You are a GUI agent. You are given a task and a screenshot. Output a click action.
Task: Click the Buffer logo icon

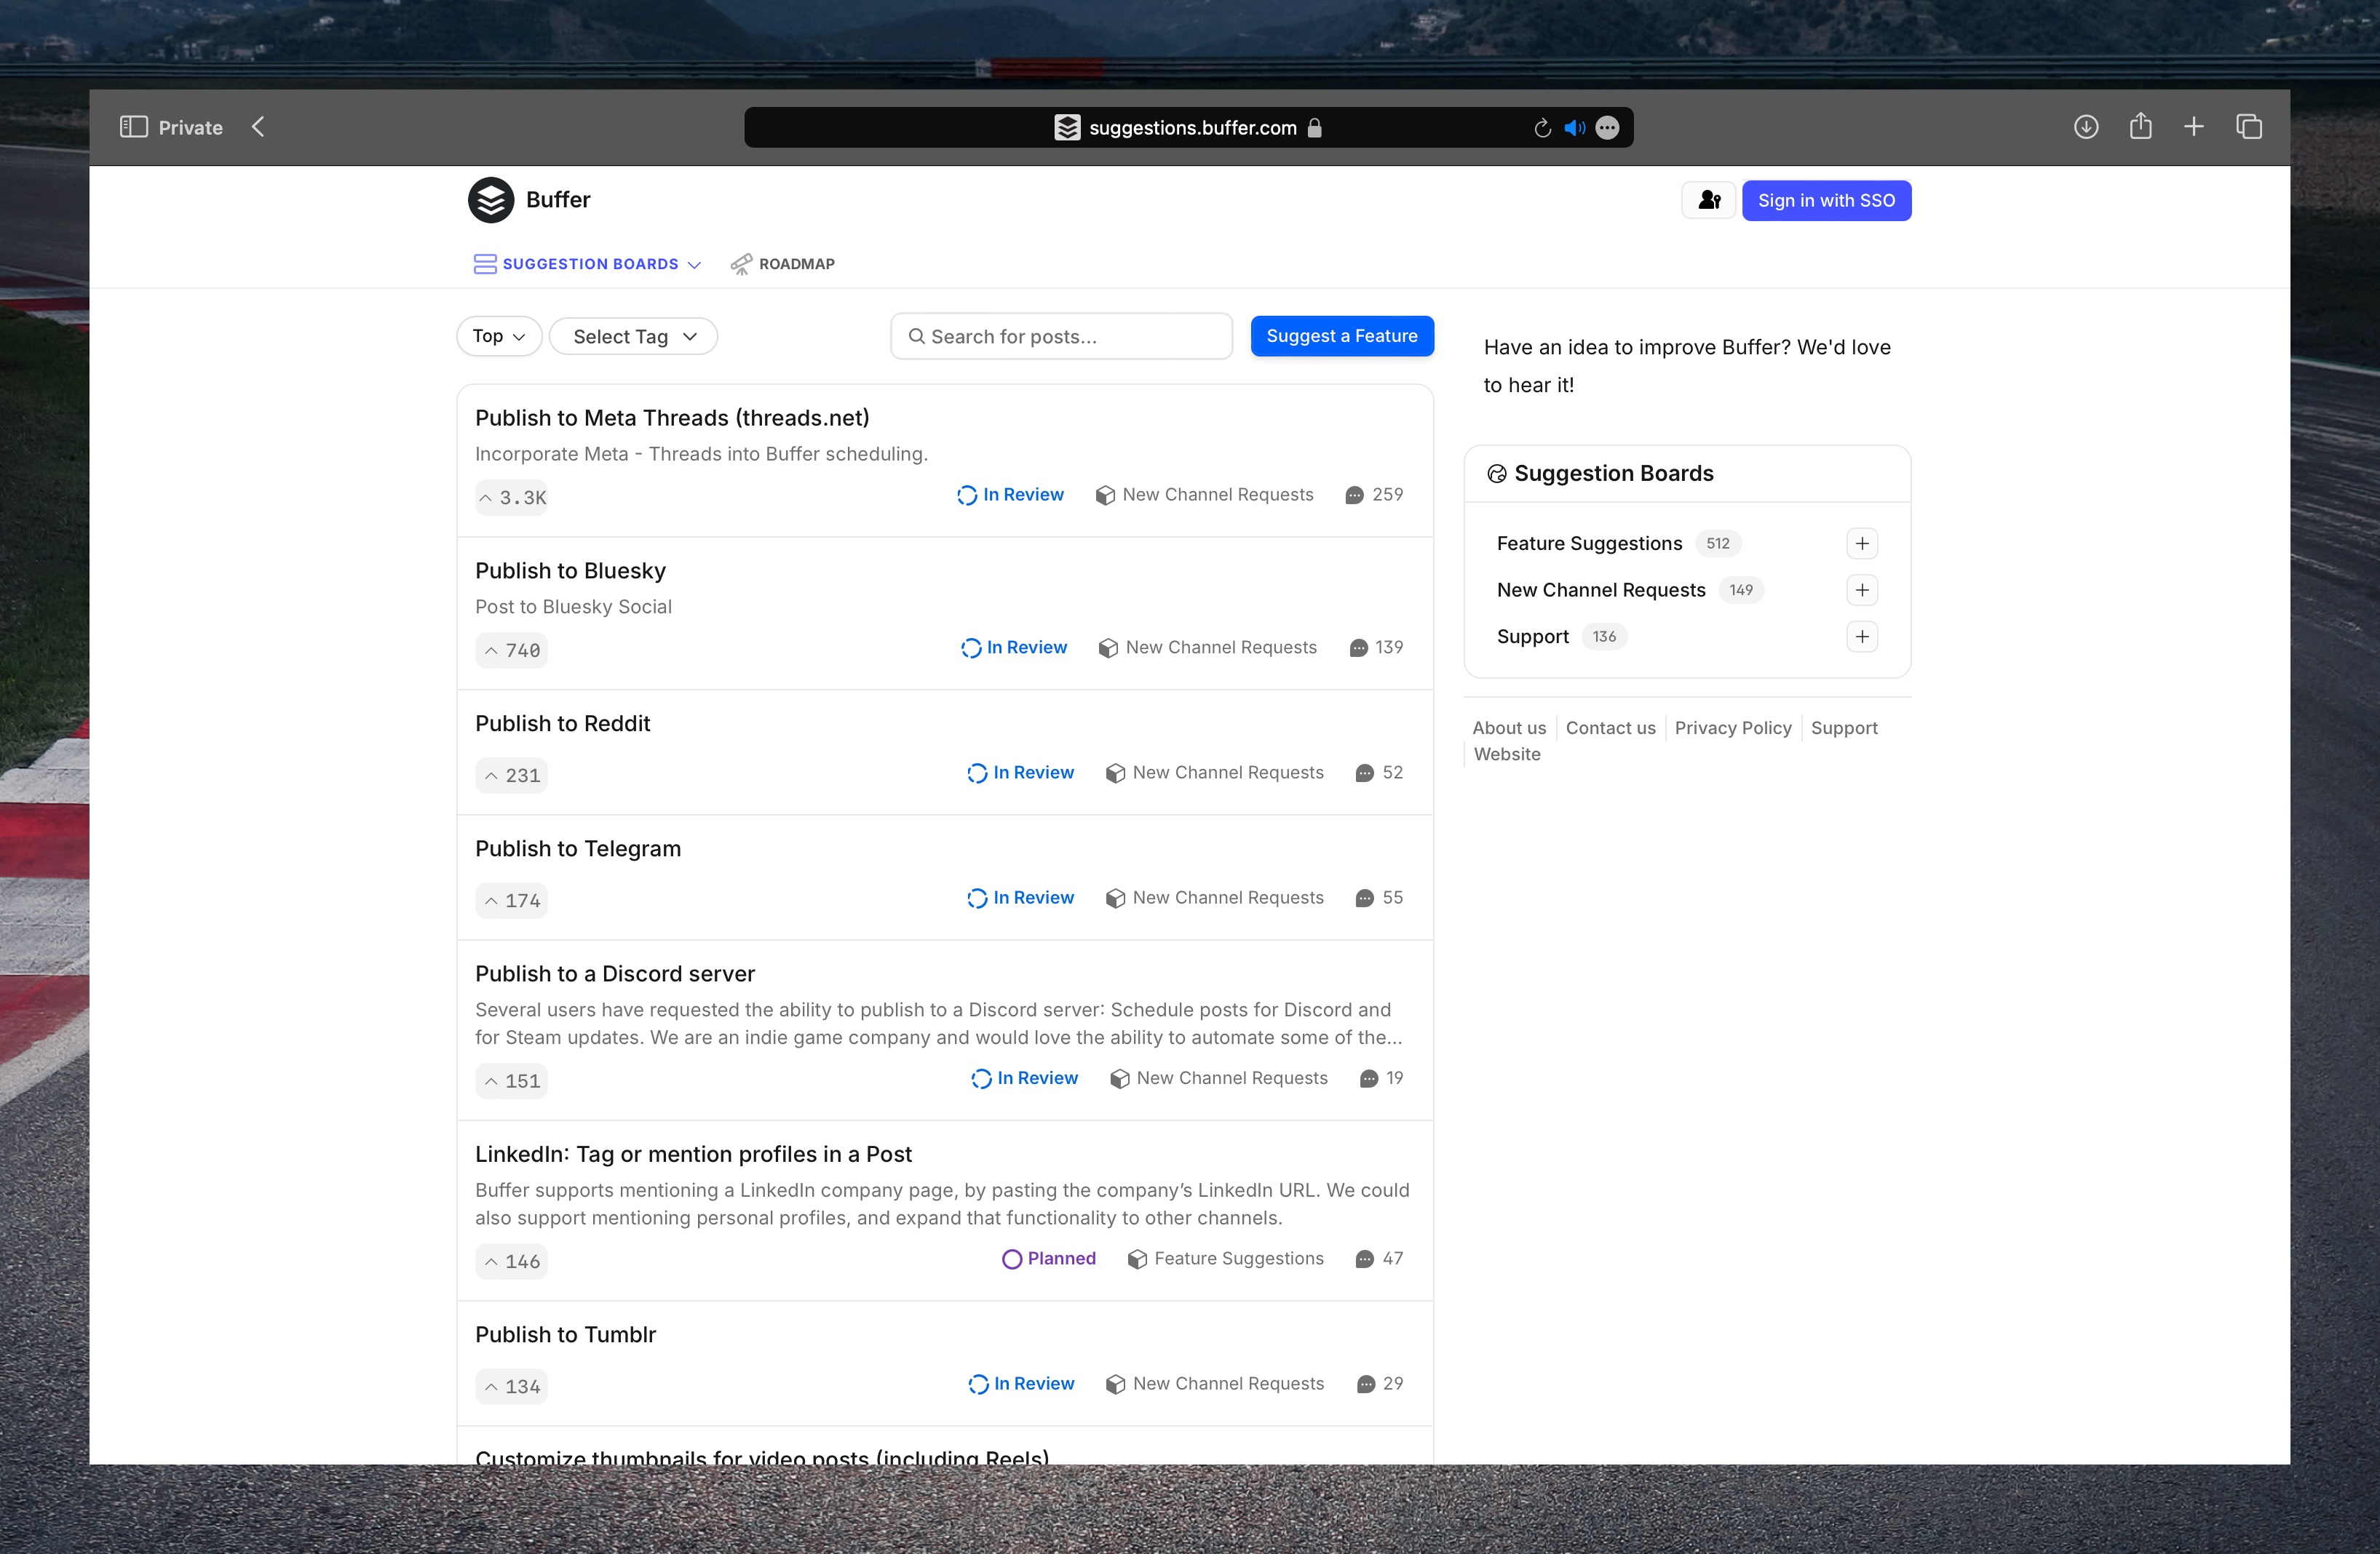coord(493,199)
